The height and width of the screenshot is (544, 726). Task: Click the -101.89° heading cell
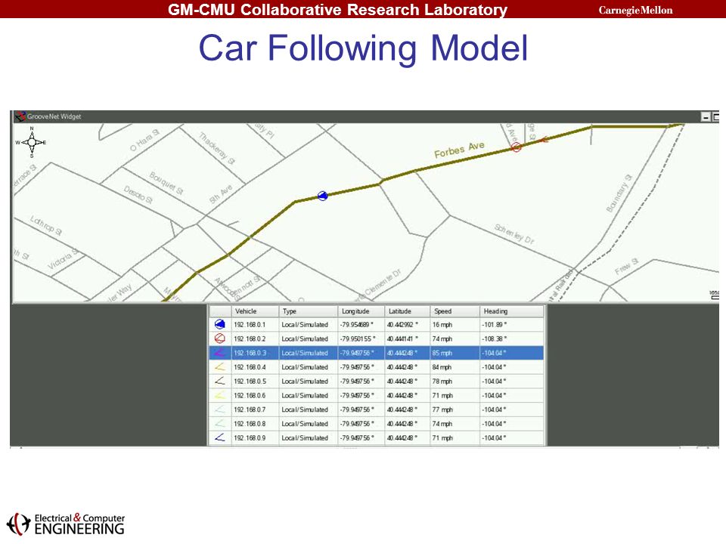512,324
